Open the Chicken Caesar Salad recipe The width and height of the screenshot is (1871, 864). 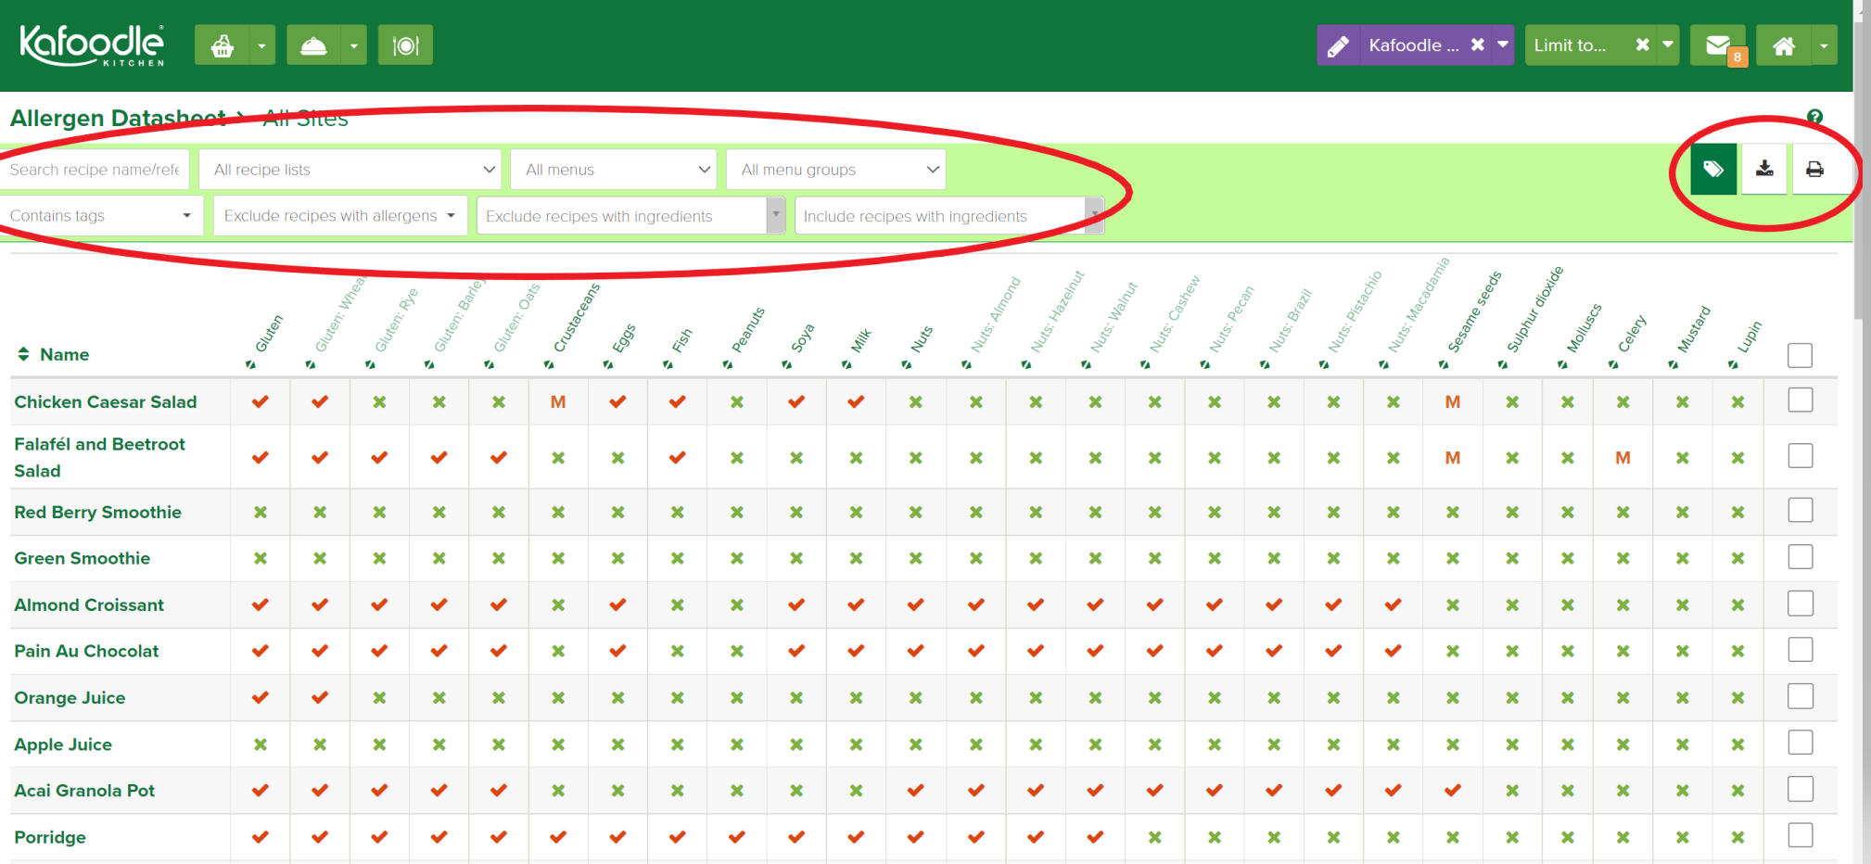(x=106, y=401)
